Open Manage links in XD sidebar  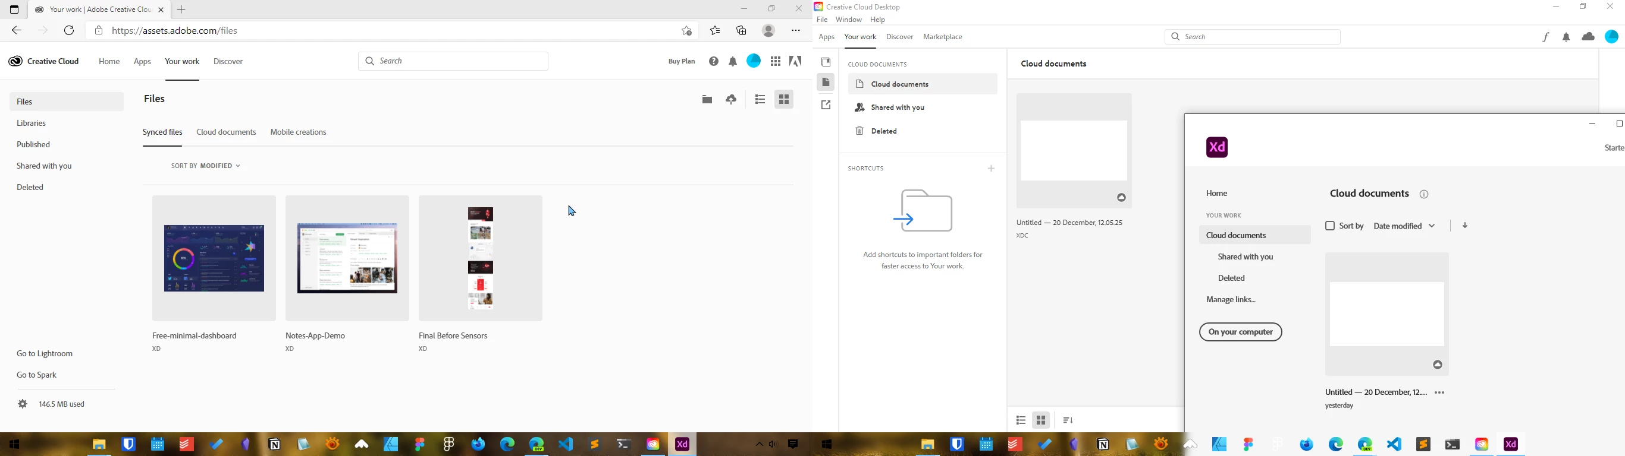click(x=1231, y=300)
